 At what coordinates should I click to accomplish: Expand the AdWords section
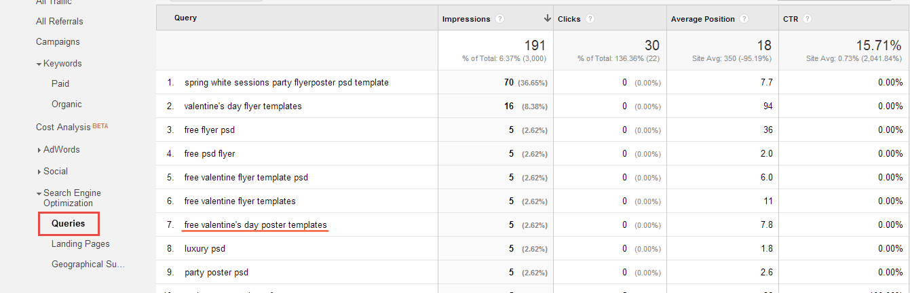(39, 150)
